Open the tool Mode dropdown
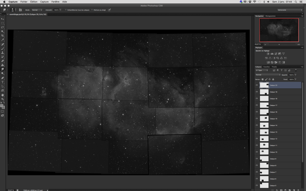 [37, 10]
